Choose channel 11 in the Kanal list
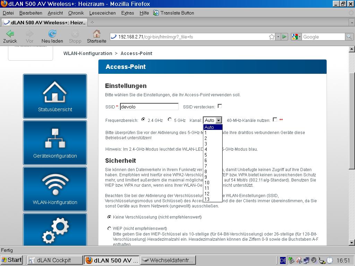The image size is (355, 266). point(213,188)
